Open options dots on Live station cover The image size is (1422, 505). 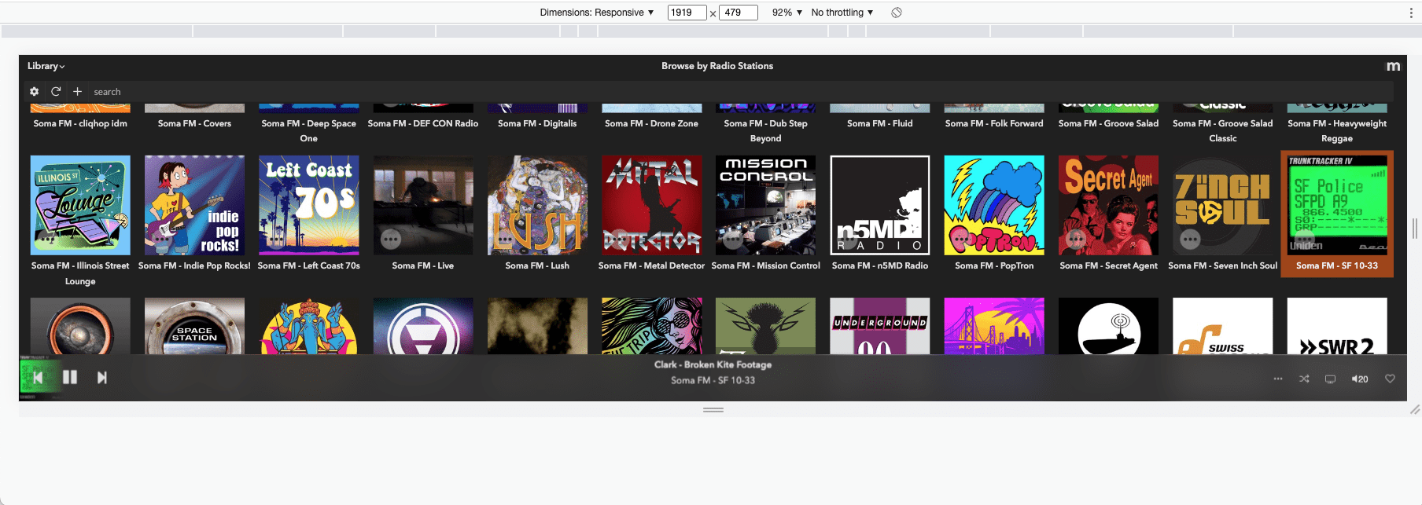click(391, 239)
